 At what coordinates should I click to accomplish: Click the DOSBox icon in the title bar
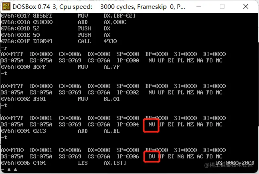6,6
